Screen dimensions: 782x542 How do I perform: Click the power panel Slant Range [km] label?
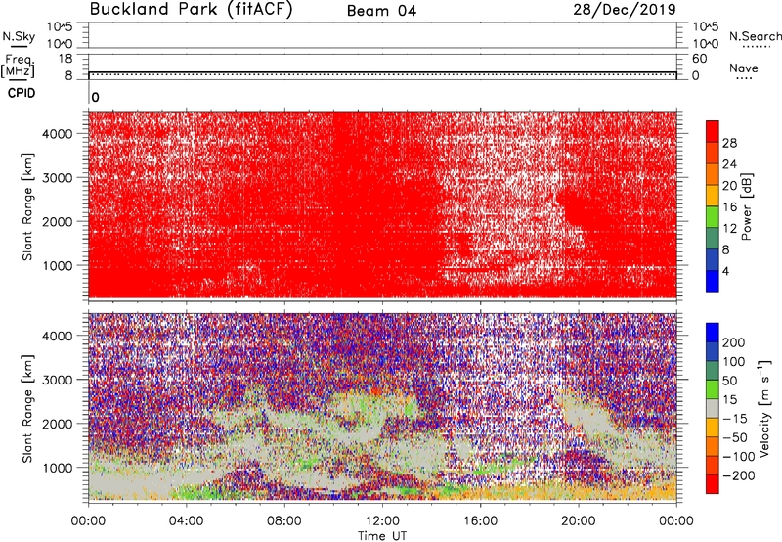tap(27, 206)
